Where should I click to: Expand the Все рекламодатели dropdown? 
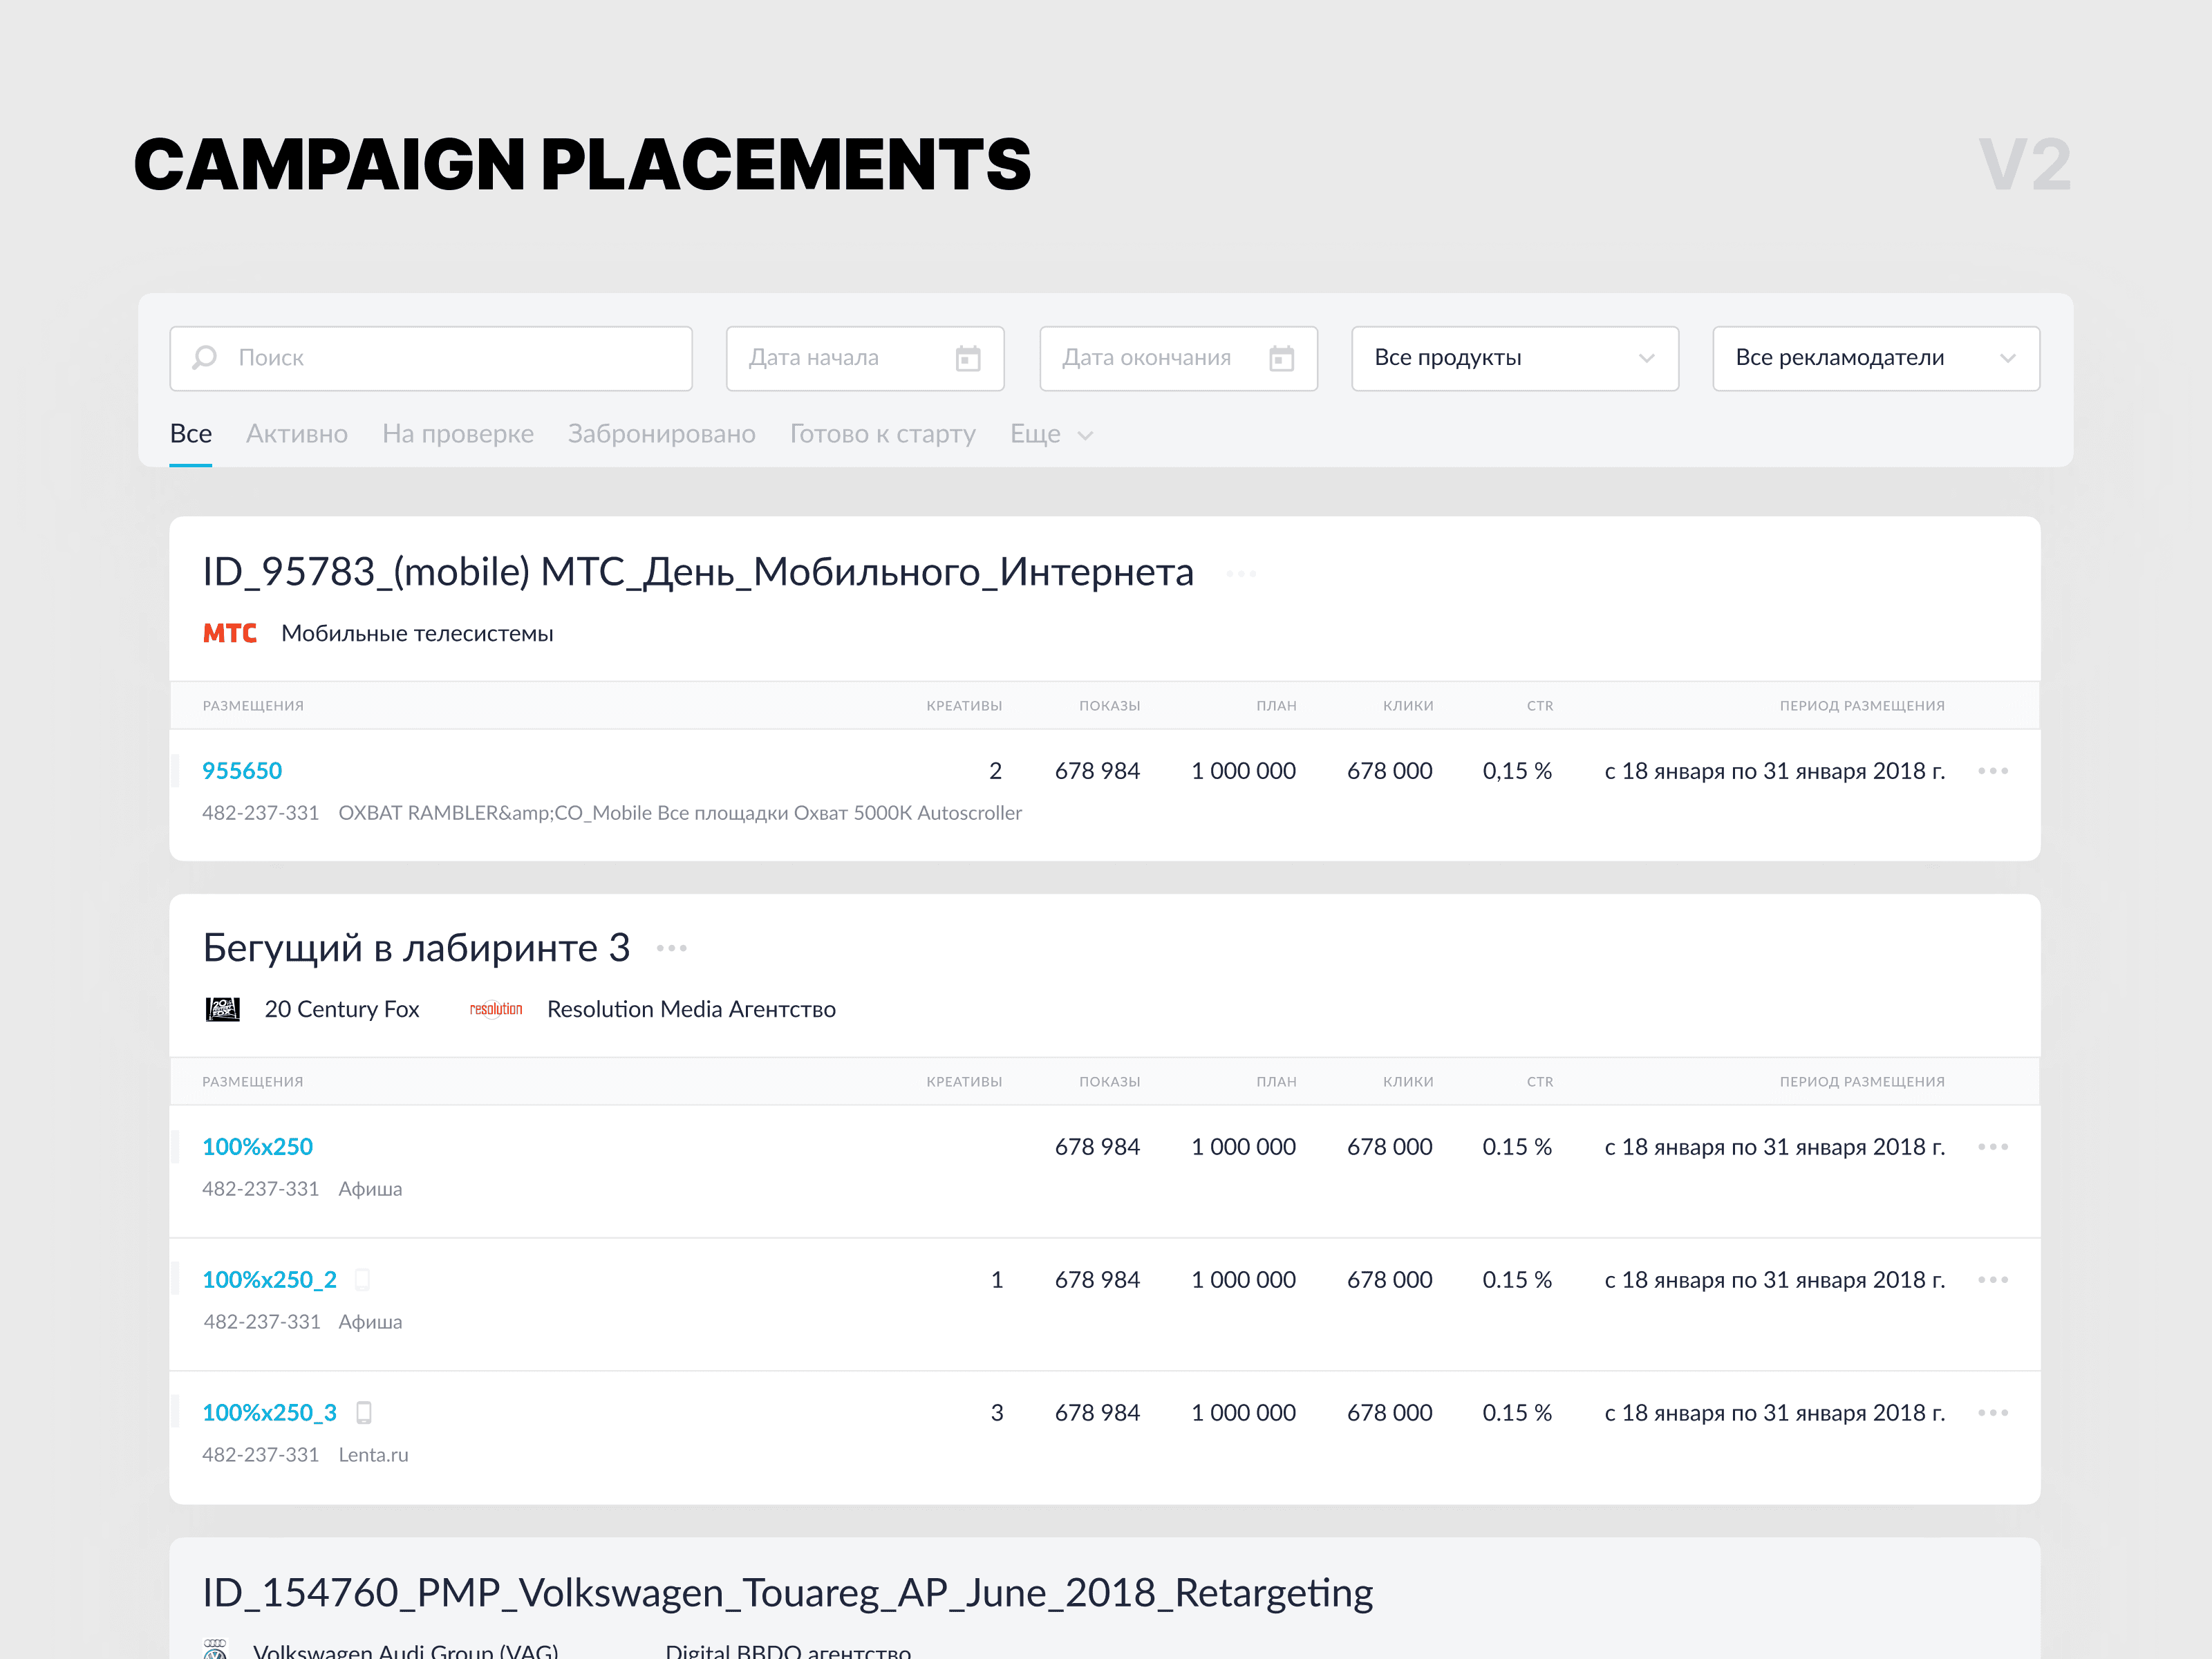1875,358
